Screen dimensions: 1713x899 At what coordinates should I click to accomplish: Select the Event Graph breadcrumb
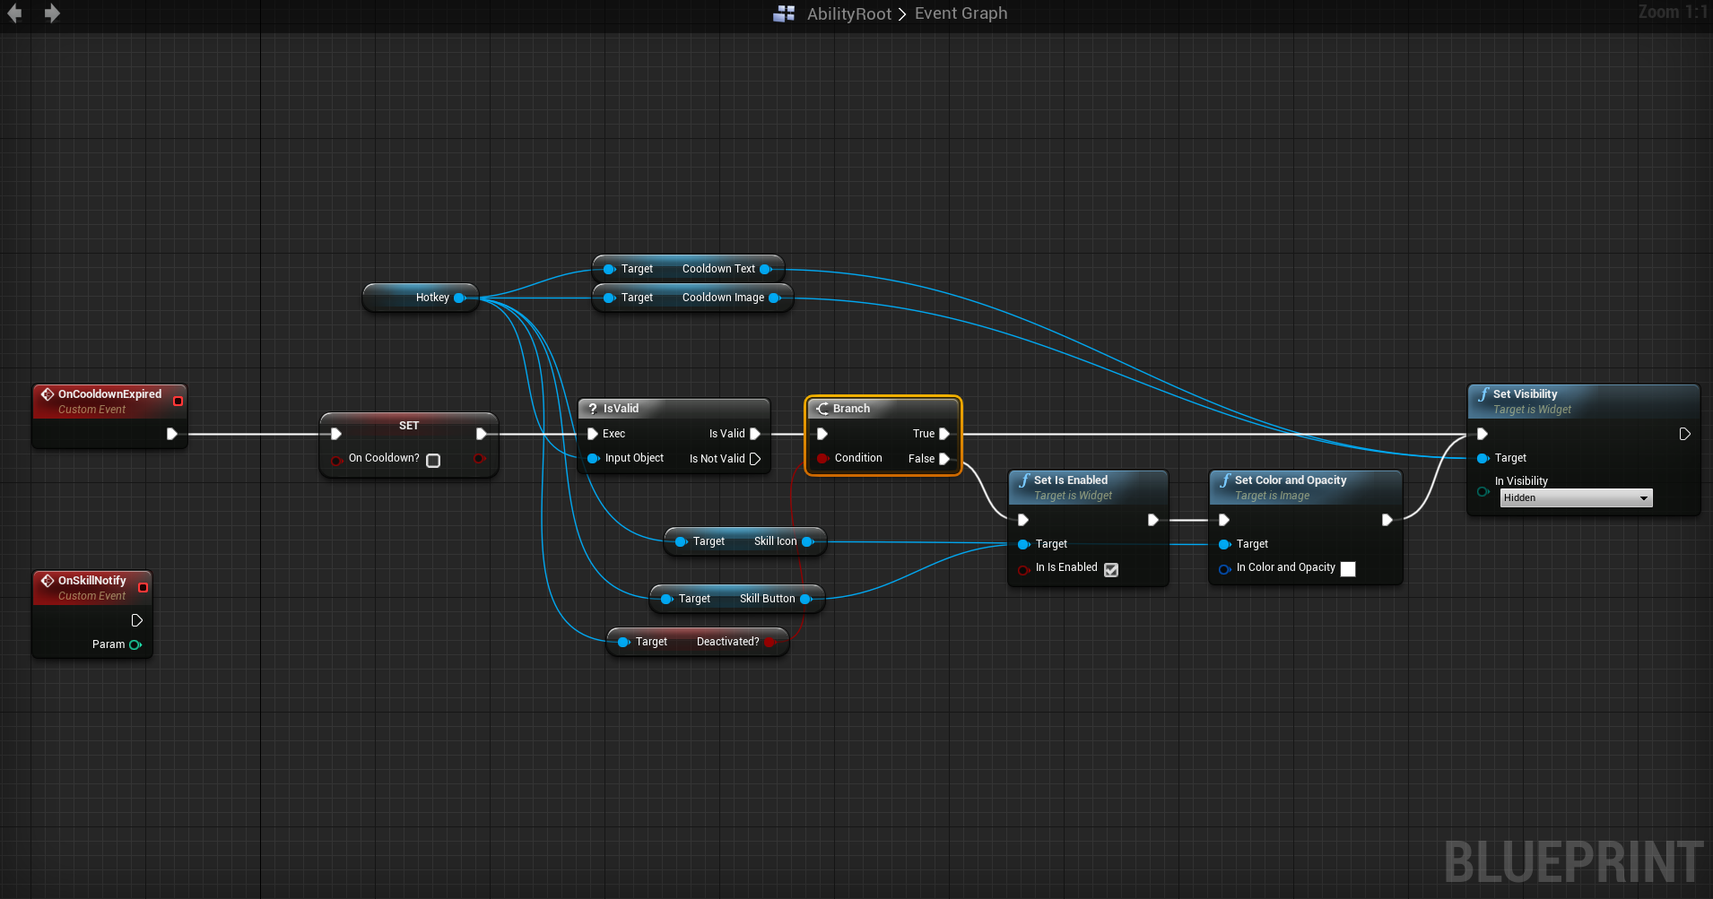click(x=961, y=13)
